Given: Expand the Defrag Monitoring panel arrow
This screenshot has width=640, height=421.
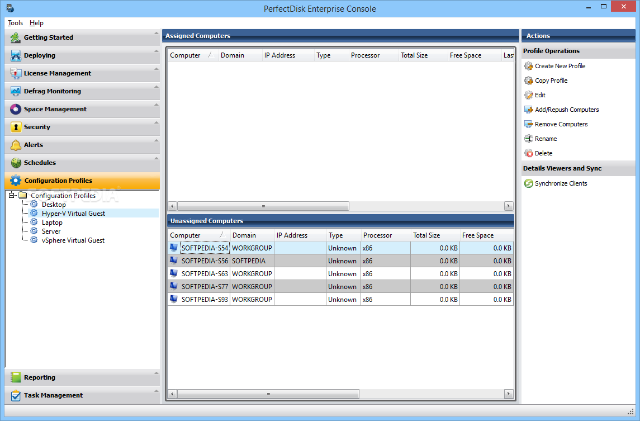Looking at the screenshot, I should point(157,87).
